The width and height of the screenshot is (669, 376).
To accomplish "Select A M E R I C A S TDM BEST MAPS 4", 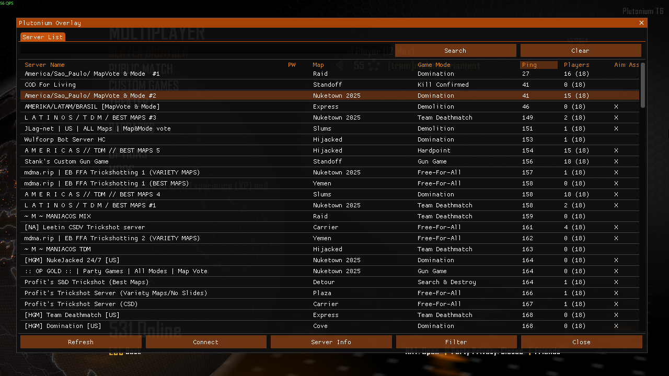I will [x=330, y=194].
